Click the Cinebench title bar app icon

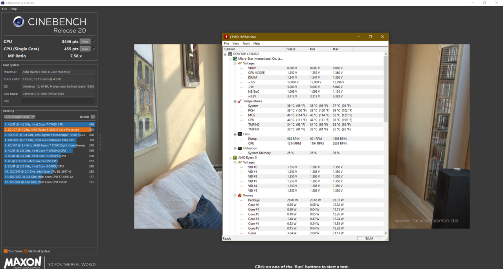pos(3,3)
